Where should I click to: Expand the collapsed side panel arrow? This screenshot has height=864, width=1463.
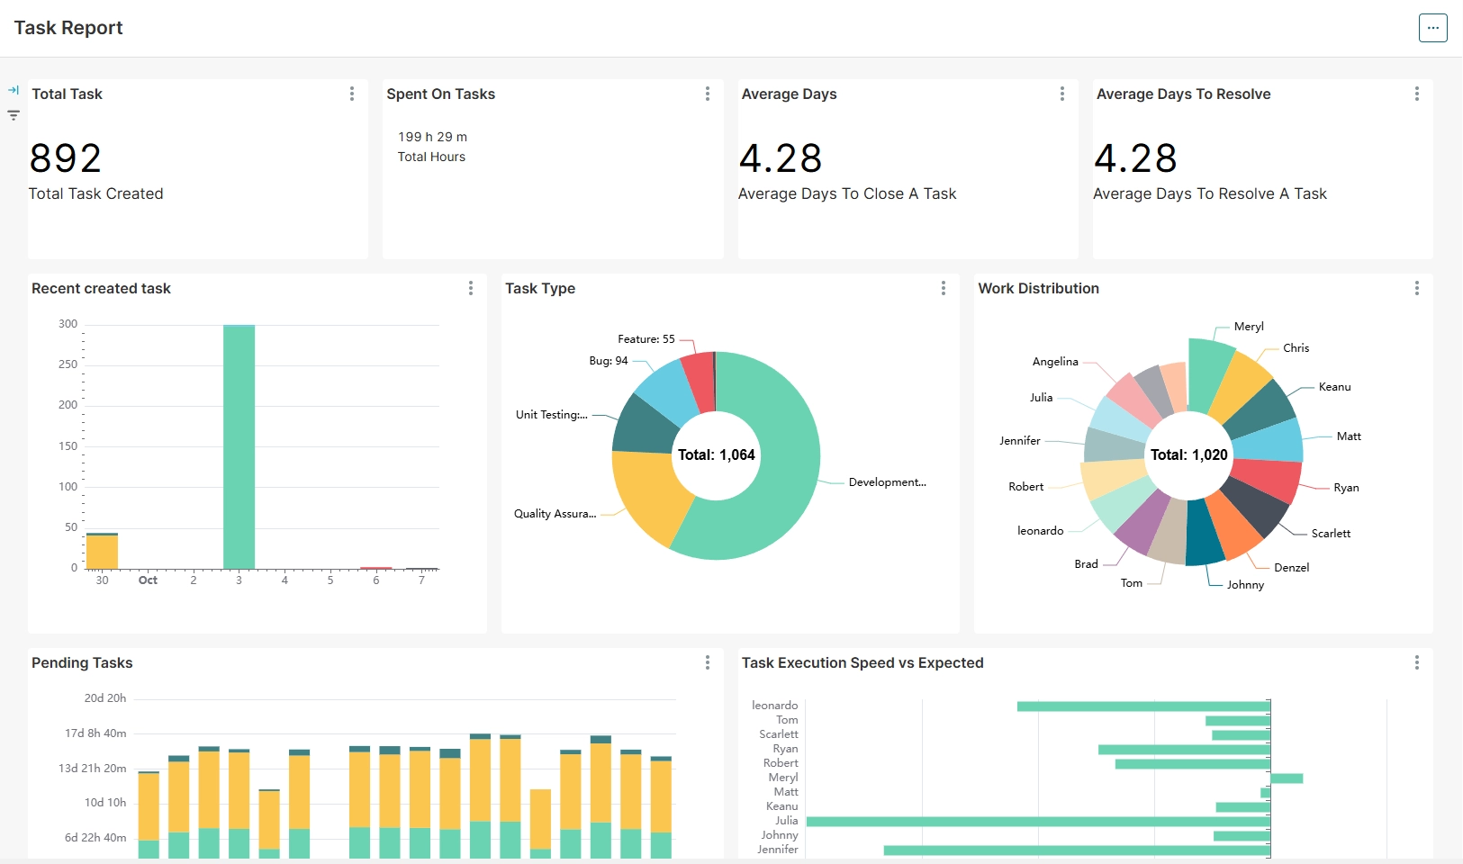coord(14,90)
